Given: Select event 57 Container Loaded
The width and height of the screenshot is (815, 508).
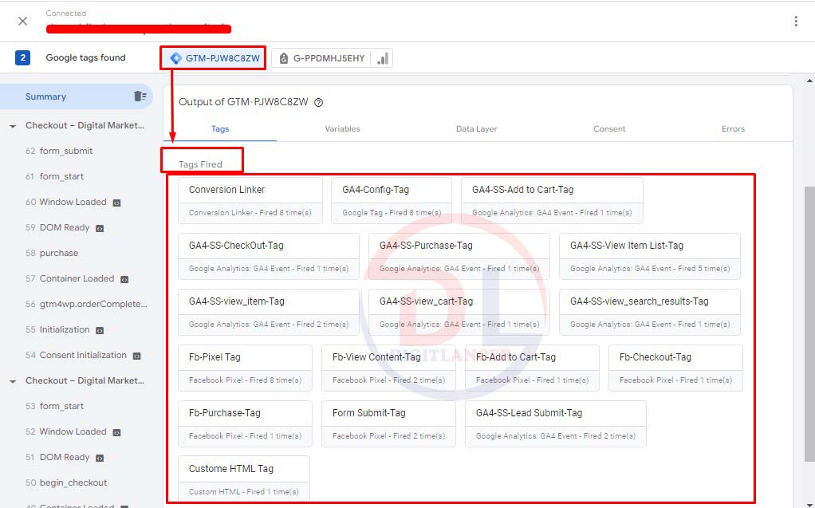Looking at the screenshot, I should (77, 278).
